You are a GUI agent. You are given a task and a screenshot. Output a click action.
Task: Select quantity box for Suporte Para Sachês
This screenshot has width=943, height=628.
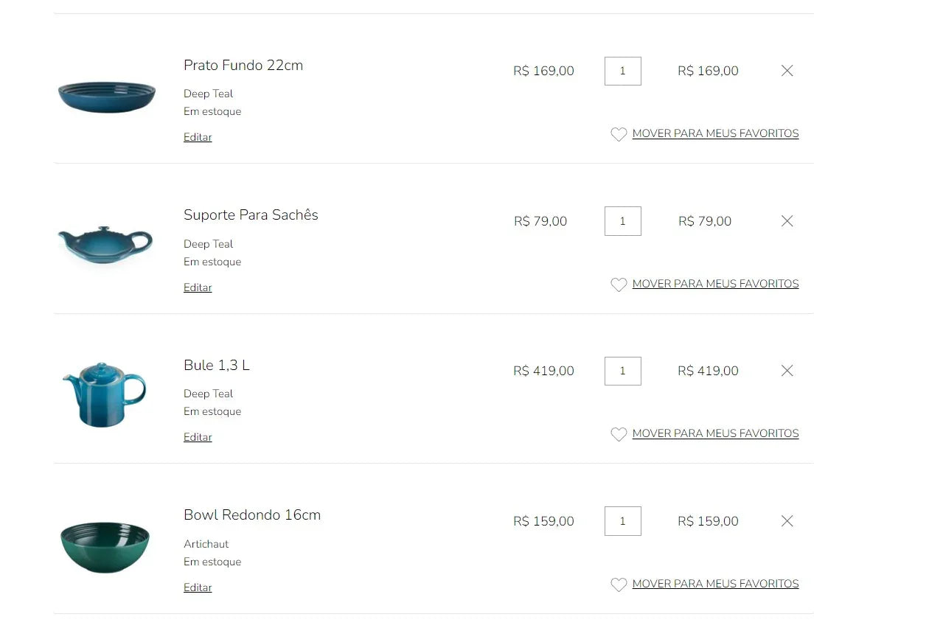(622, 221)
